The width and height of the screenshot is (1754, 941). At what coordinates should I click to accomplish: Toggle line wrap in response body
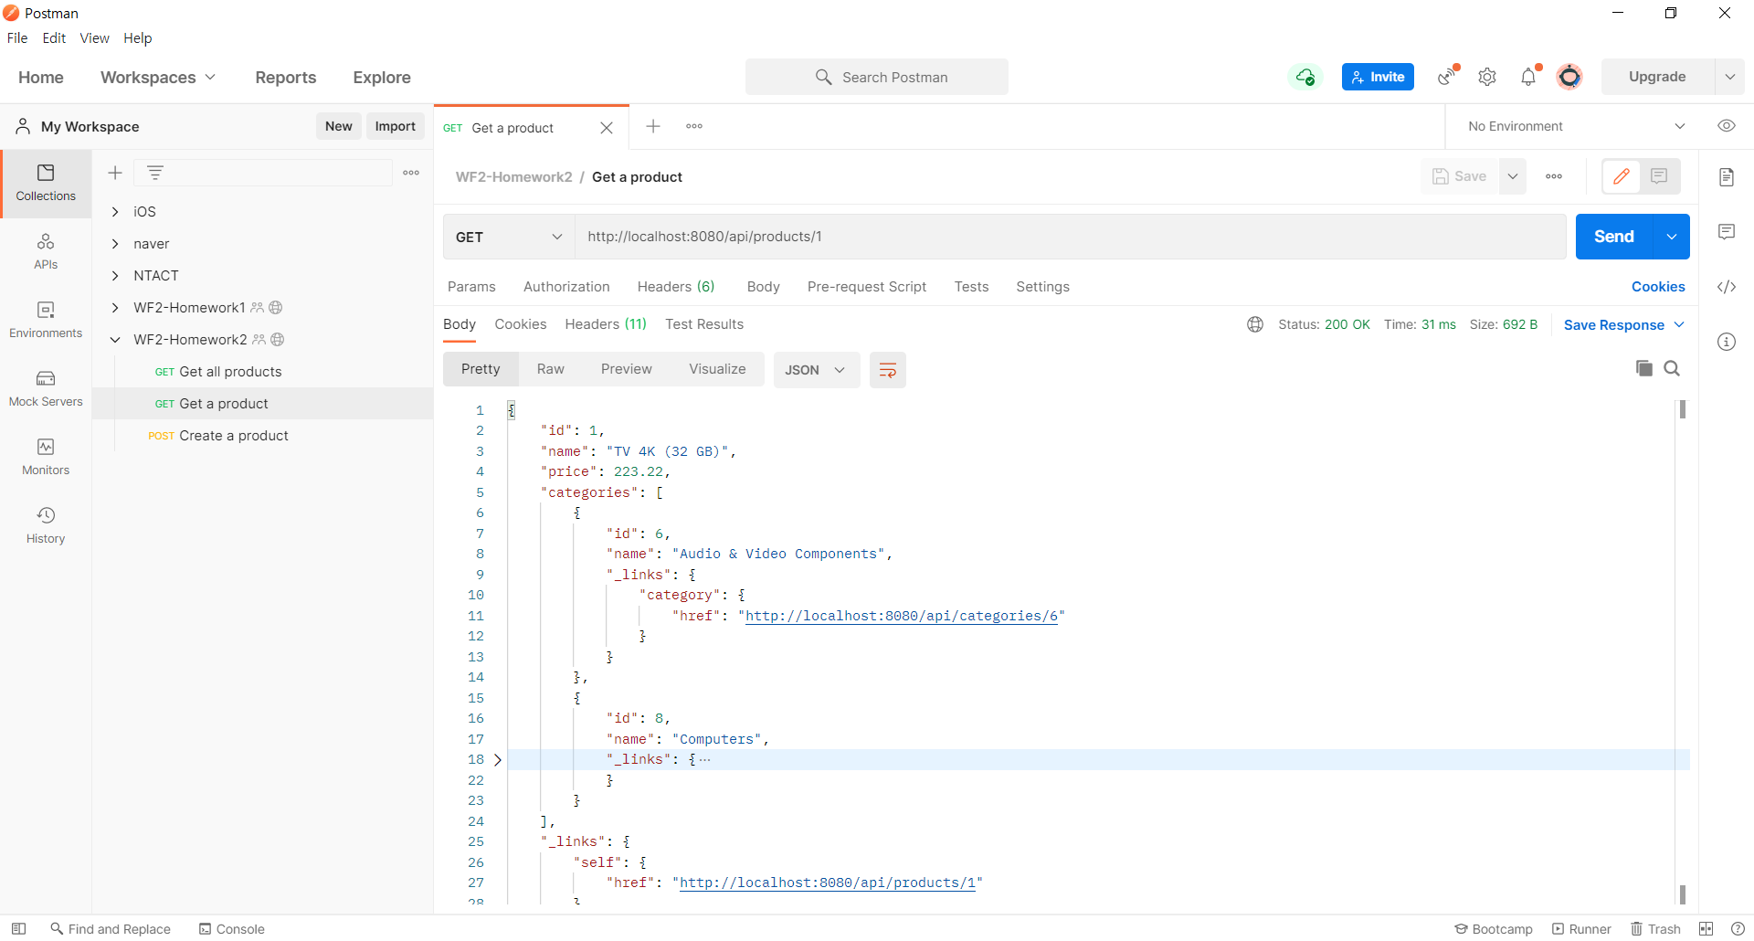[887, 370]
